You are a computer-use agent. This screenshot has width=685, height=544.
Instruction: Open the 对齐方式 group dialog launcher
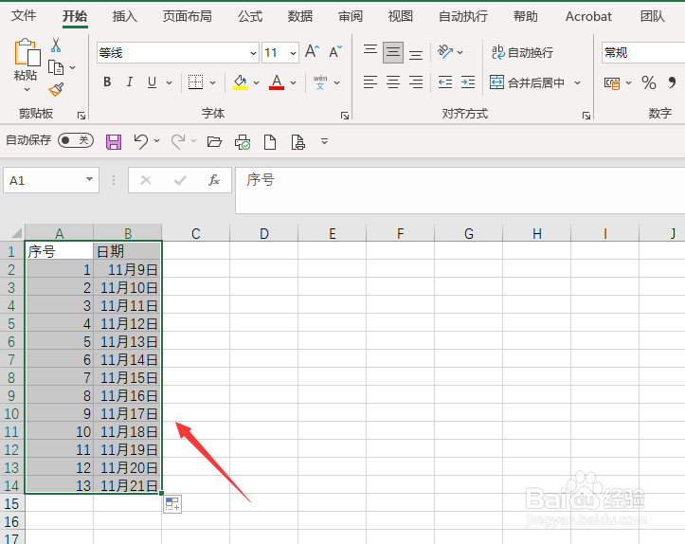tap(586, 116)
